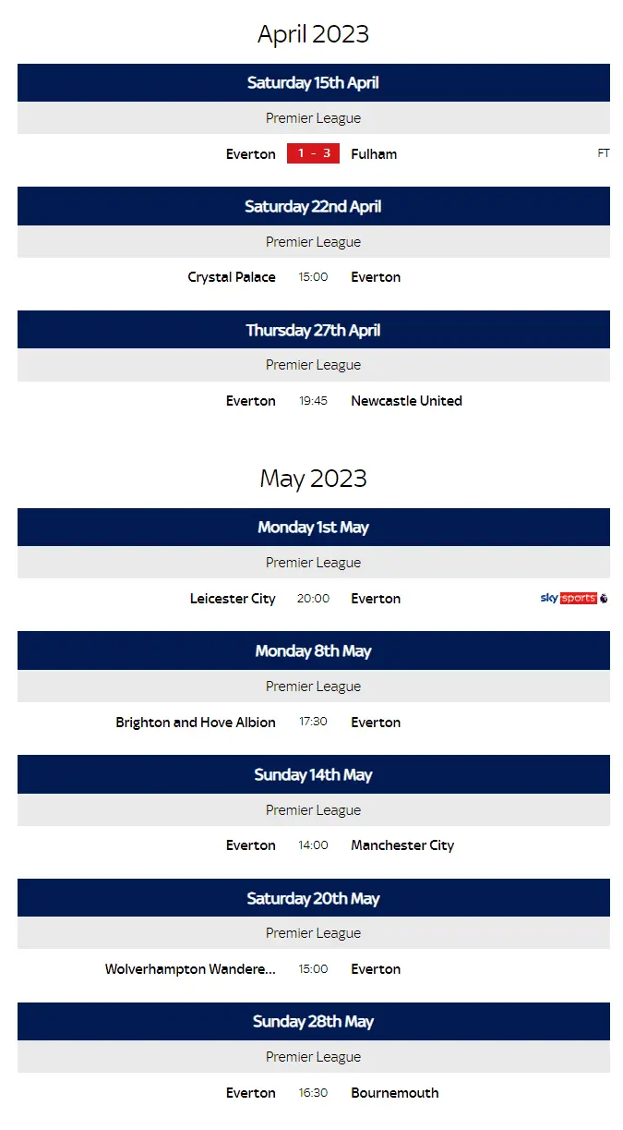This screenshot has height=1130, width=623.
Task: Click the 20:00 Leicester match time
Action: click(x=313, y=599)
